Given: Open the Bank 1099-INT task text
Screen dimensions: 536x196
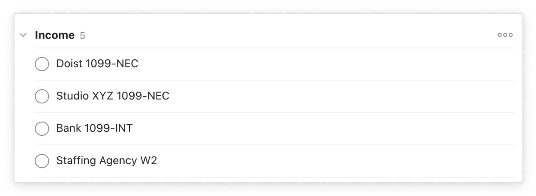Looking at the screenshot, I should point(94,128).
